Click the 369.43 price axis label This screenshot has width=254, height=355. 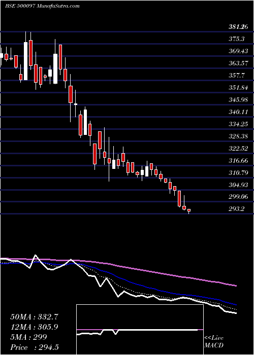click(238, 51)
